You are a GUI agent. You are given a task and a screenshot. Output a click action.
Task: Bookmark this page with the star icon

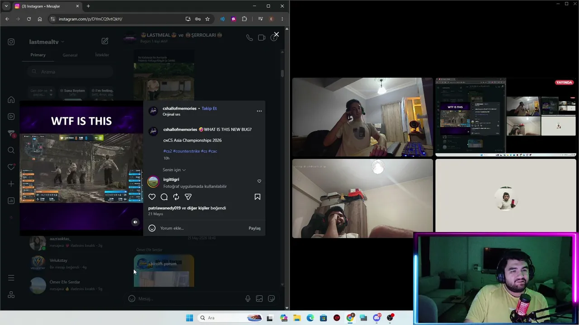(208, 19)
